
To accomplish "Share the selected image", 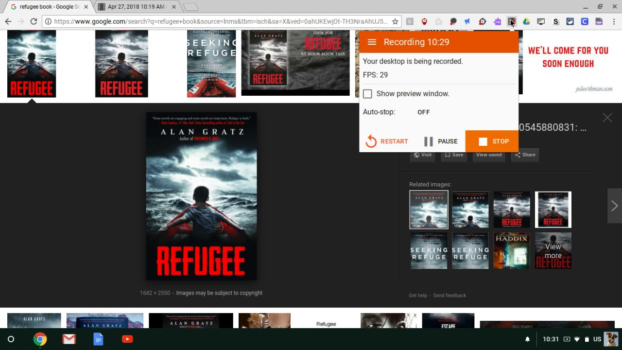I will click(x=525, y=155).
